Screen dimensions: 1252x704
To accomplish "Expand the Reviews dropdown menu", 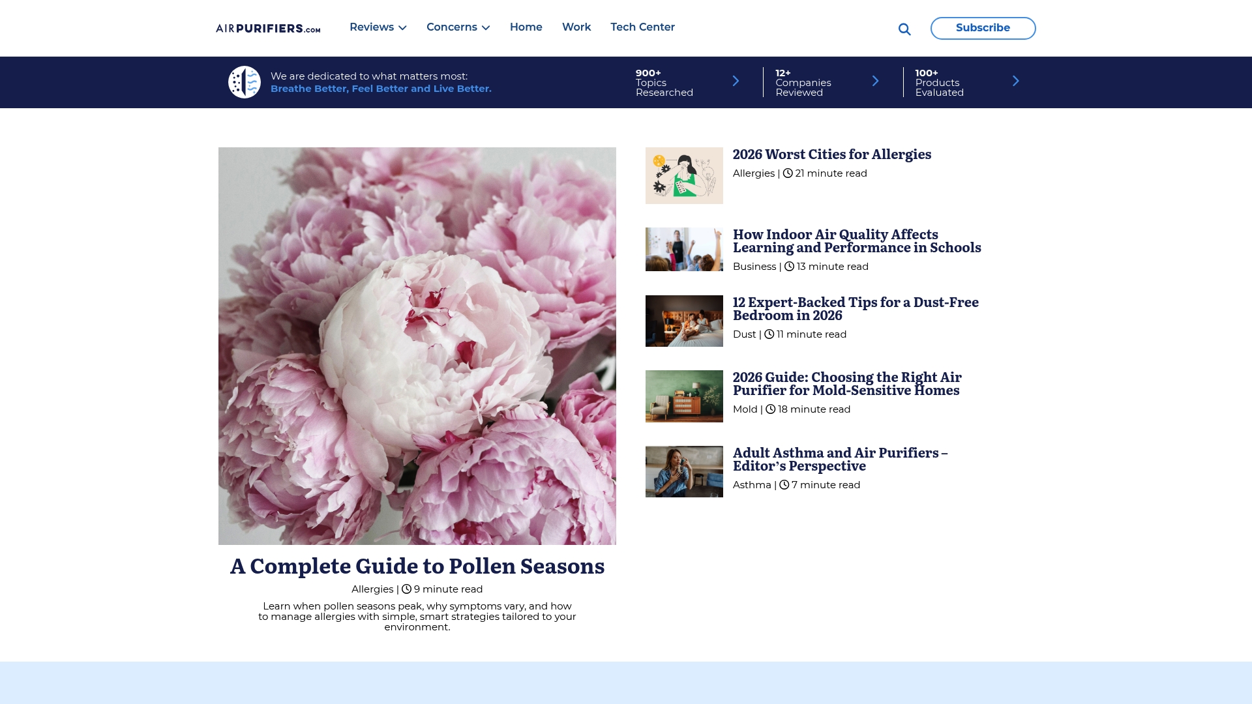I will click(x=378, y=27).
